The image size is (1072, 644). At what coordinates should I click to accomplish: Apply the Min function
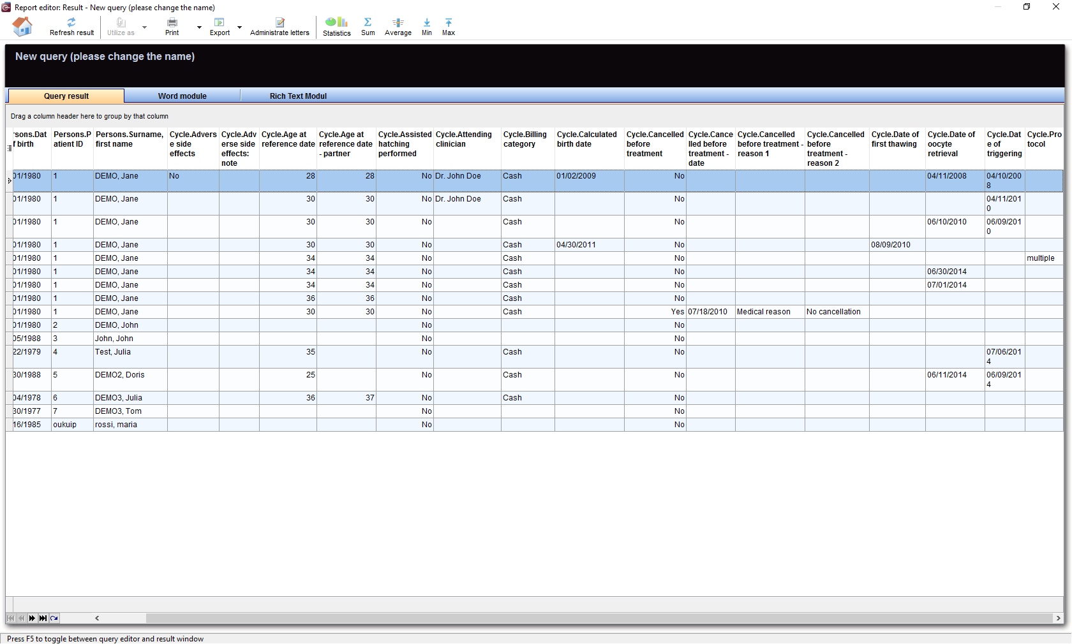[x=427, y=27]
